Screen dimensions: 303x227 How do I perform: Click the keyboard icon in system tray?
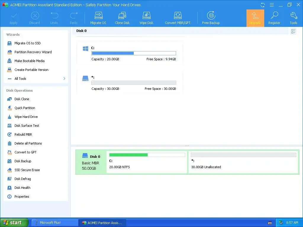tap(270, 223)
